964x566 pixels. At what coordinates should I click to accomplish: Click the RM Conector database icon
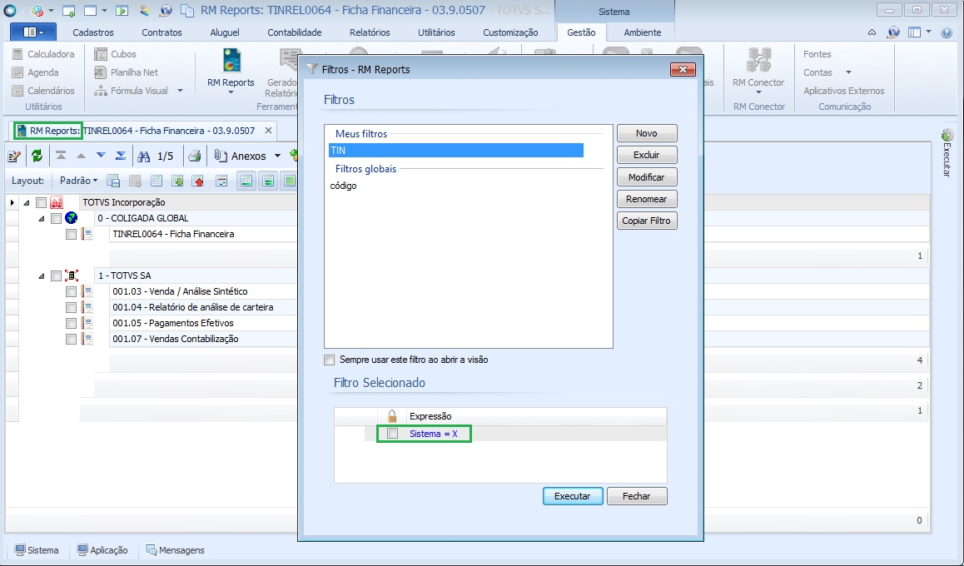pos(758,61)
